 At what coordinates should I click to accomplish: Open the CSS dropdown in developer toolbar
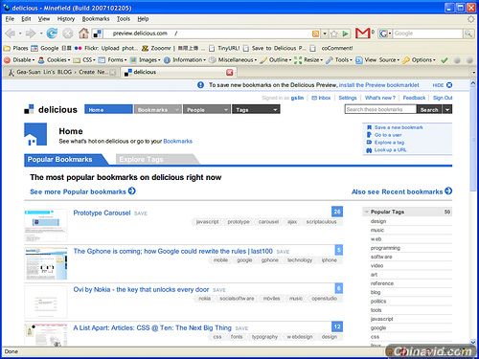coord(84,60)
